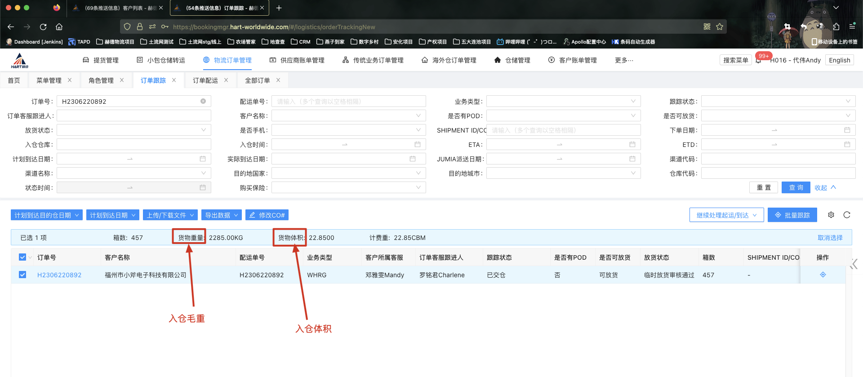Click the refresh table icon
This screenshot has width=863, height=377.
(847, 215)
